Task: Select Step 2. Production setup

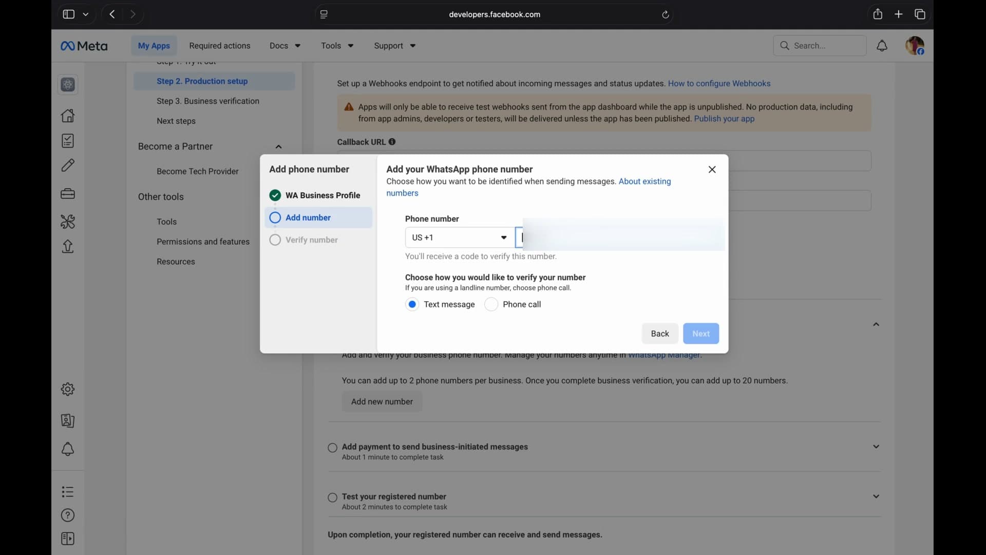Action: point(215,81)
